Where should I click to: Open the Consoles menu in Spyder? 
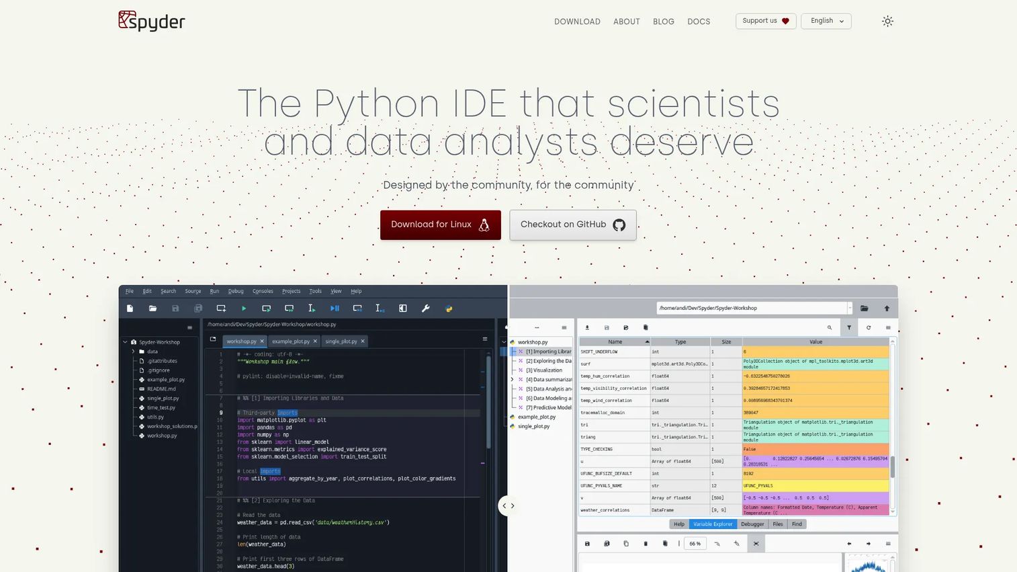263,292
